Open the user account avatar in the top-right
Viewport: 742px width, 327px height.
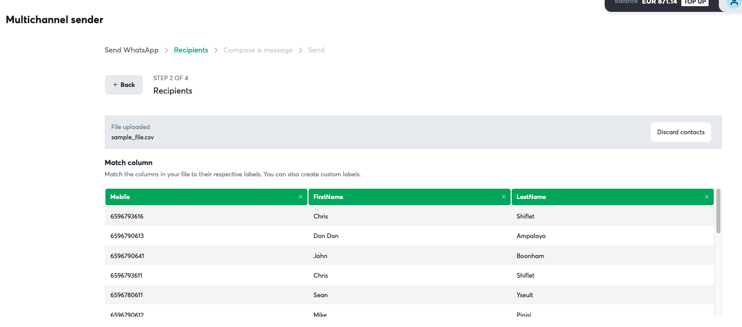coord(733,4)
